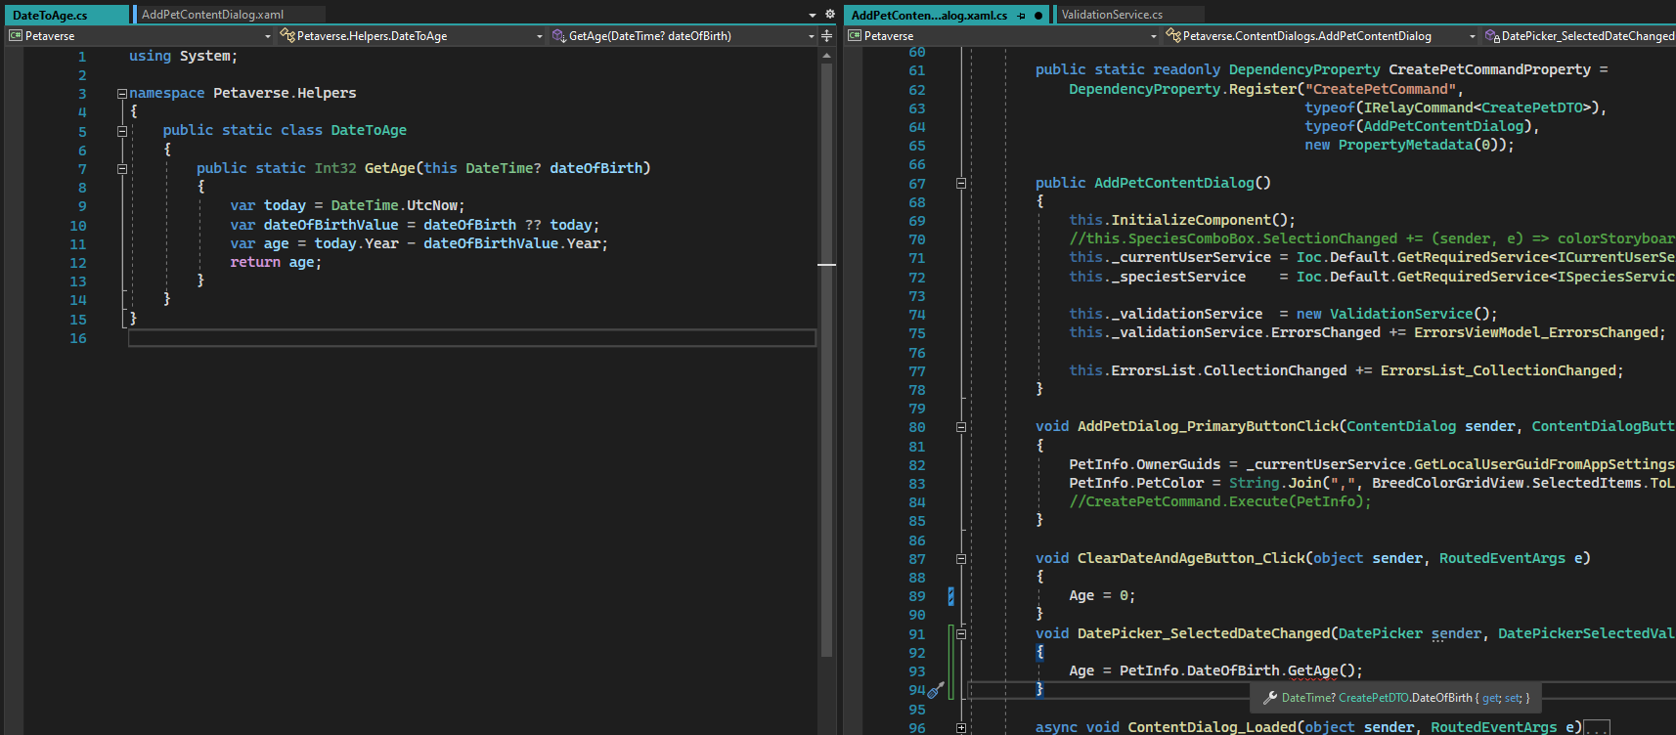Switch to the ValidationService.cs tab
This screenshot has height=735, width=1676.
pyautogui.click(x=1112, y=15)
